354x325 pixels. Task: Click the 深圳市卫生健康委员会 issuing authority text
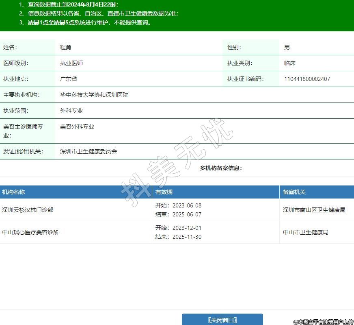pyautogui.click(x=88, y=151)
